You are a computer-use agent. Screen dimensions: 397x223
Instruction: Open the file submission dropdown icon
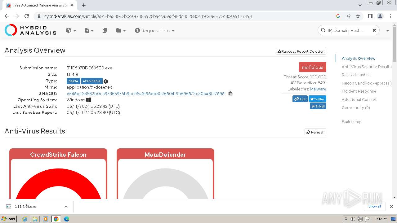[x=89, y=30]
